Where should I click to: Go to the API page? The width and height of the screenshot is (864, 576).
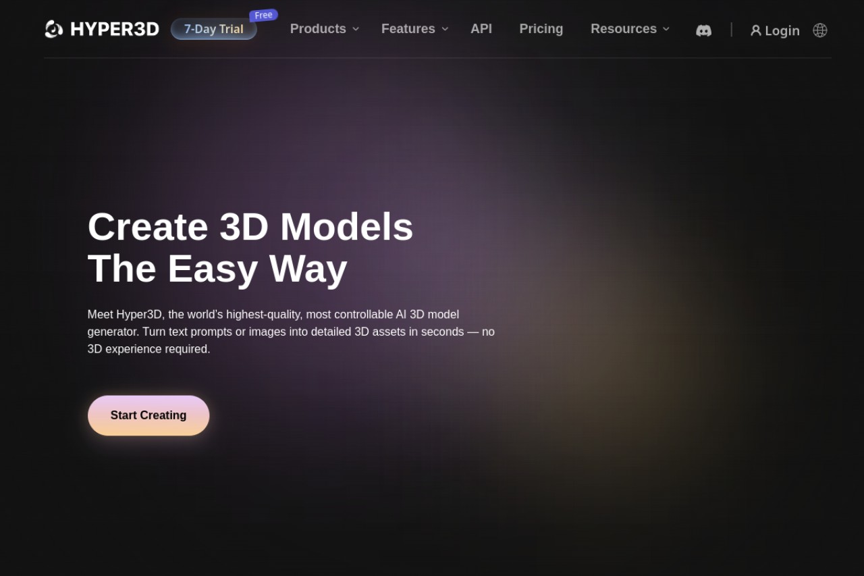[481, 29]
